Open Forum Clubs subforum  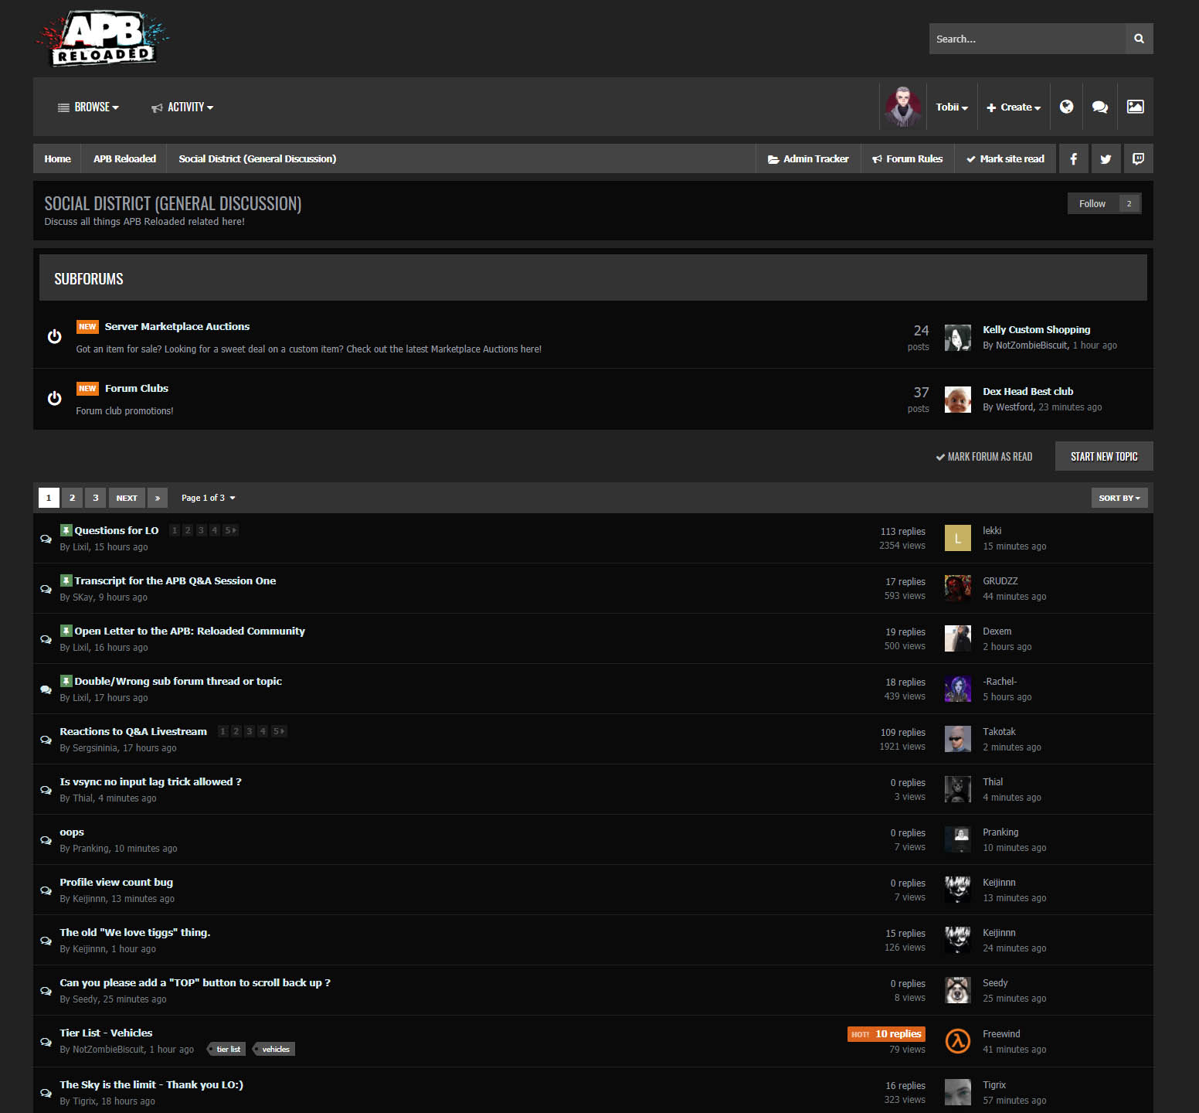[137, 388]
